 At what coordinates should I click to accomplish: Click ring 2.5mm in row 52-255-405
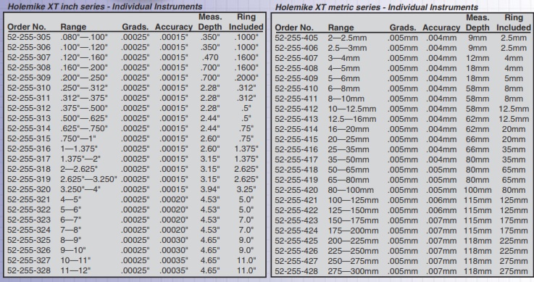[514, 38]
